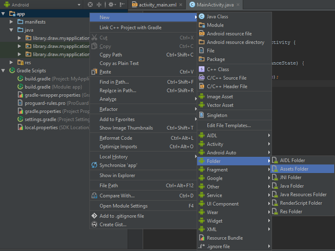
Task: Click the Android resource directory folder icon
Action: click(x=202, y=42)
